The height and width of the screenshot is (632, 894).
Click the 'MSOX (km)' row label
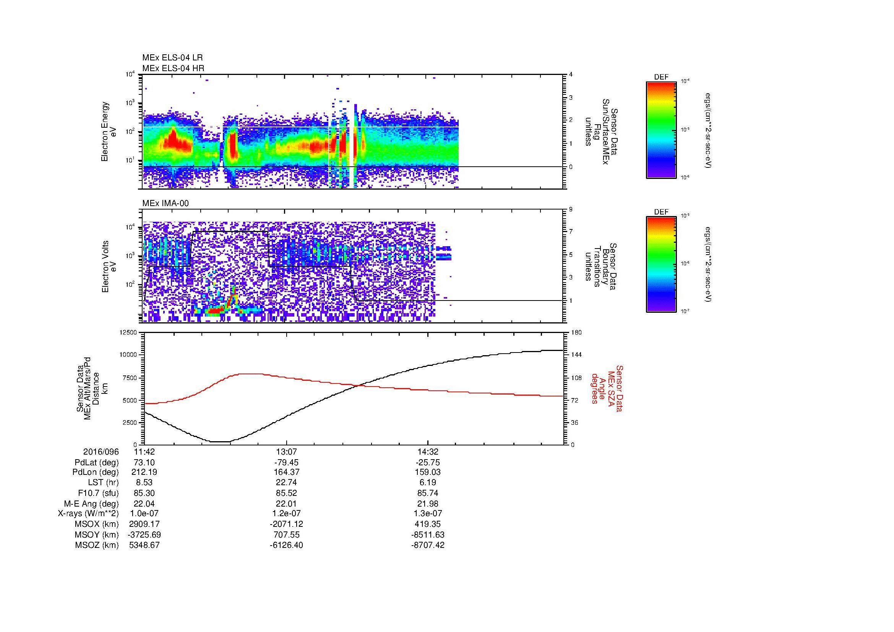pyautogui.click(x=96, y=524)
